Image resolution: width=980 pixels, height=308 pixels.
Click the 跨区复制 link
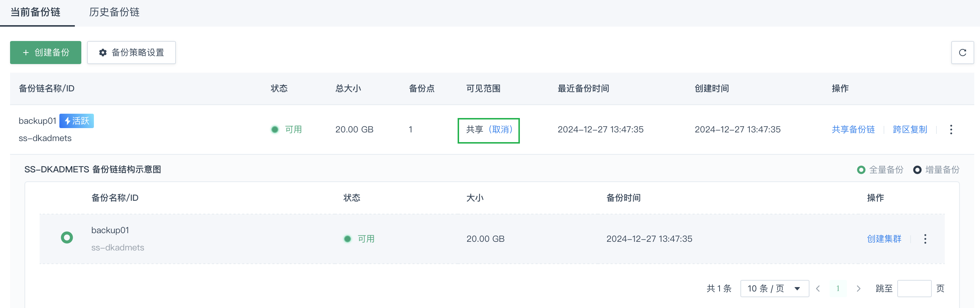point(909,130)
